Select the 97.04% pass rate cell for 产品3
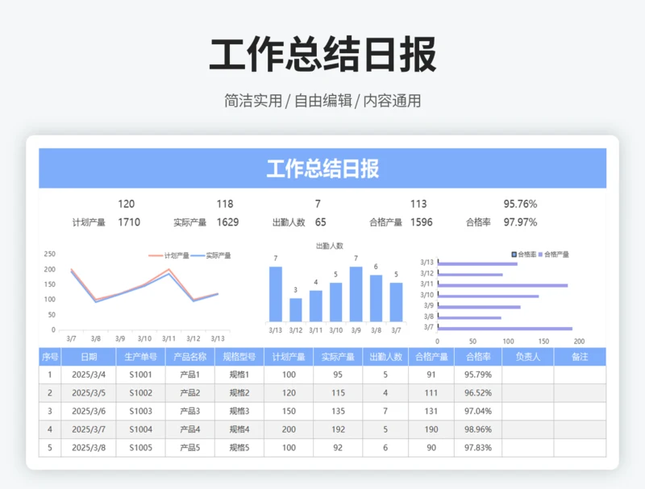Viewport: 645px width, 489px height. click(x=477, y=411)
